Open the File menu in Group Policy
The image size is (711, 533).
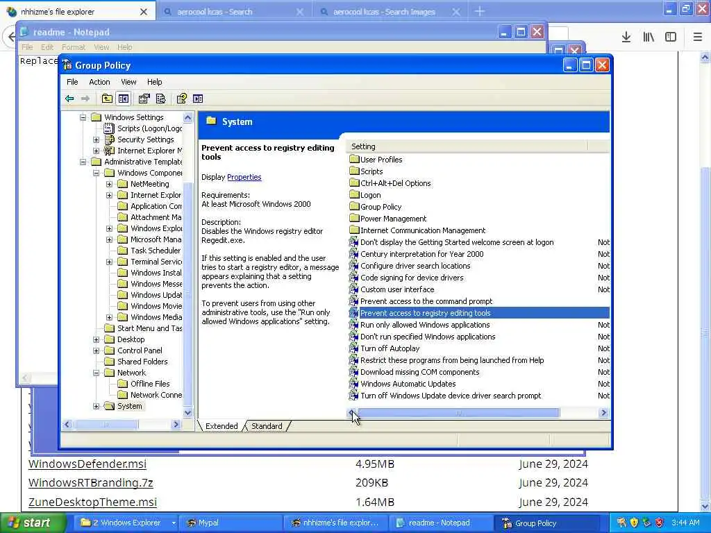[72, 82]
